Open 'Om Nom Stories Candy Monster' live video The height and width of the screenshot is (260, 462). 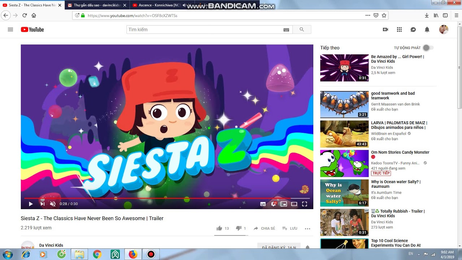[x=400, y=152]
